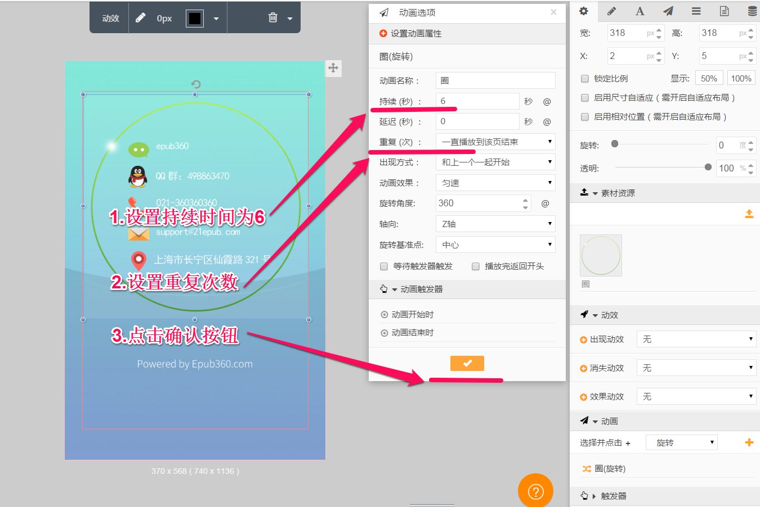Expand the dropdown arrow beside trash icon
This screenshot has height=507, width=760.
coord(290,19)
